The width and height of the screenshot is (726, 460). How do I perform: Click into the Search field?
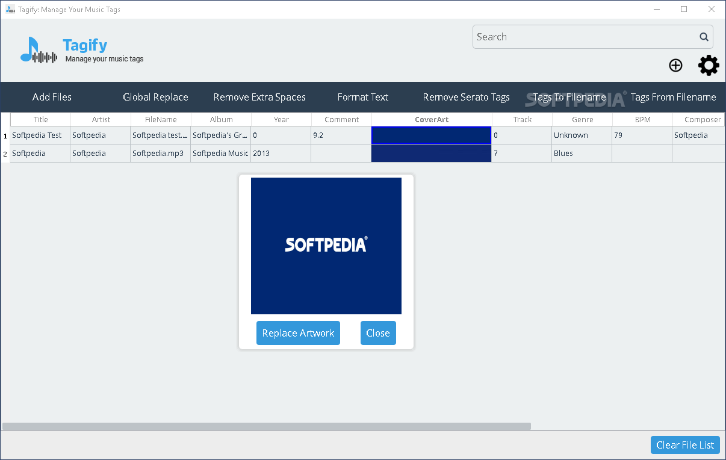click(x=593, y=37)
